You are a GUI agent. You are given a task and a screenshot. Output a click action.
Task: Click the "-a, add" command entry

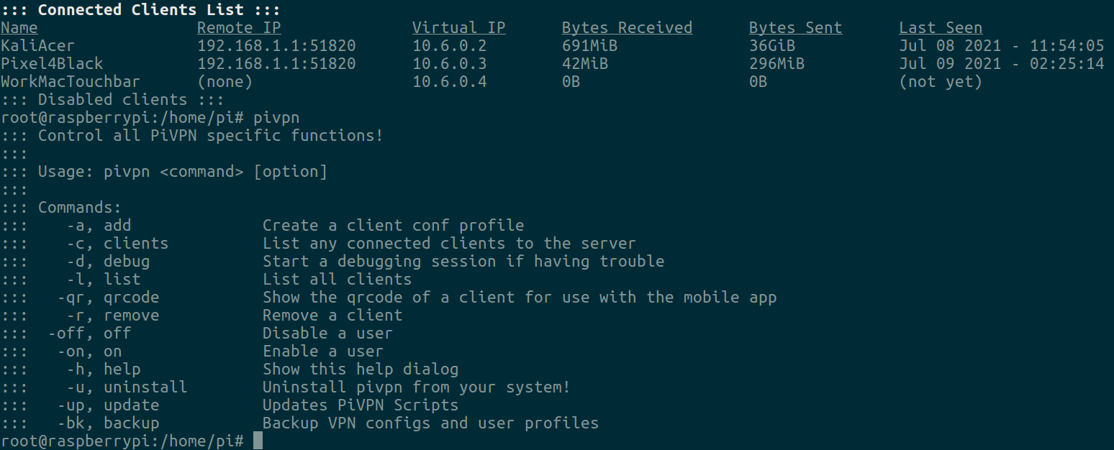pyautogui.click(x=99, y=226)
